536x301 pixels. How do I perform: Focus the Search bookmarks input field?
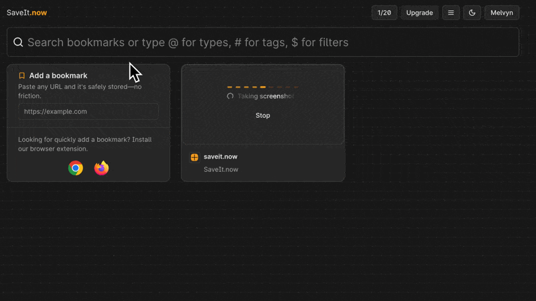coord(263,42)
